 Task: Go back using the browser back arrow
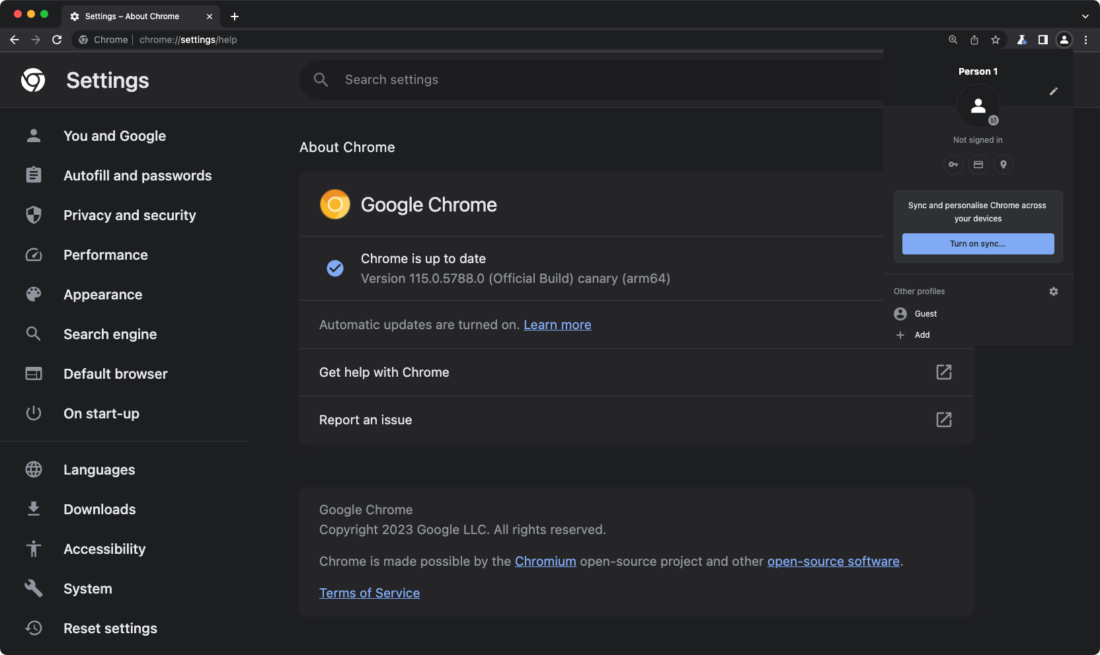click(15, 40)
